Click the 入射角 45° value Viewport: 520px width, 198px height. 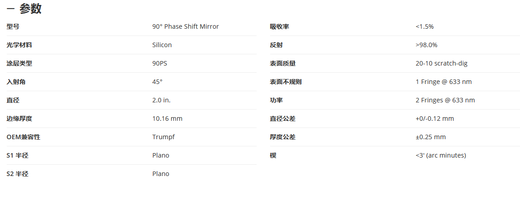coord(157,82)
